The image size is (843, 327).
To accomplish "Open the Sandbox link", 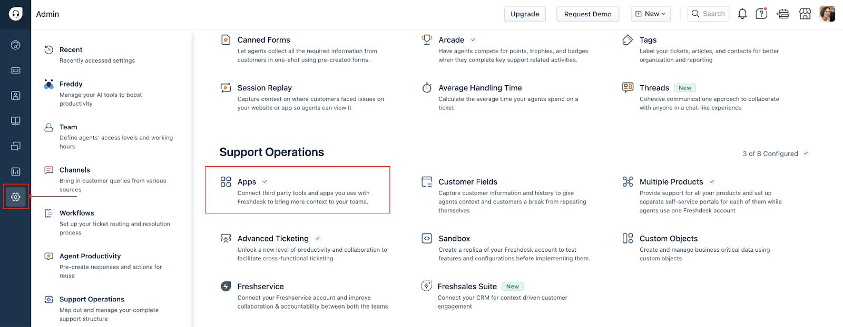I will click(x=454, y=239).
